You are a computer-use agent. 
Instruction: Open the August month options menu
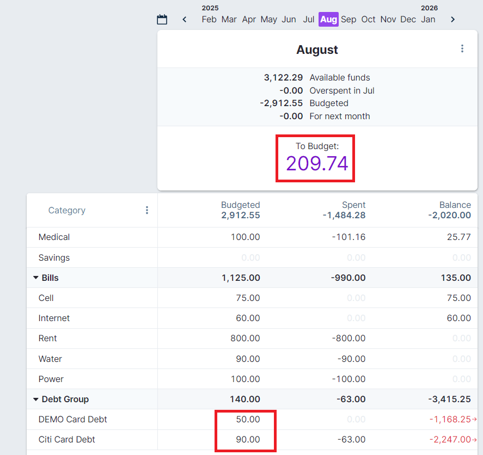462,48
